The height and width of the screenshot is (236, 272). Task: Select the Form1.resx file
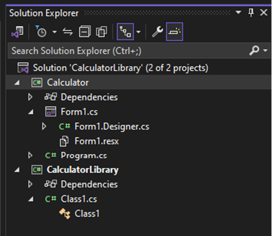click(x=97, y=141)
